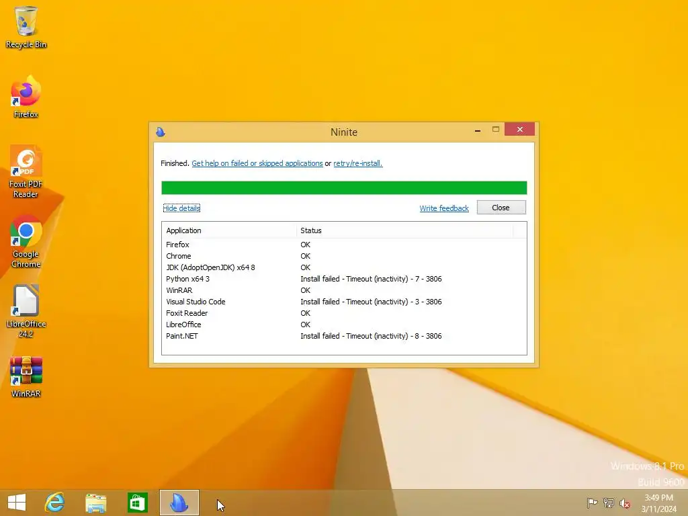The image size is (688, 516).
Task: Click the Close button in Ninite
Action: [x=501, y=208]
